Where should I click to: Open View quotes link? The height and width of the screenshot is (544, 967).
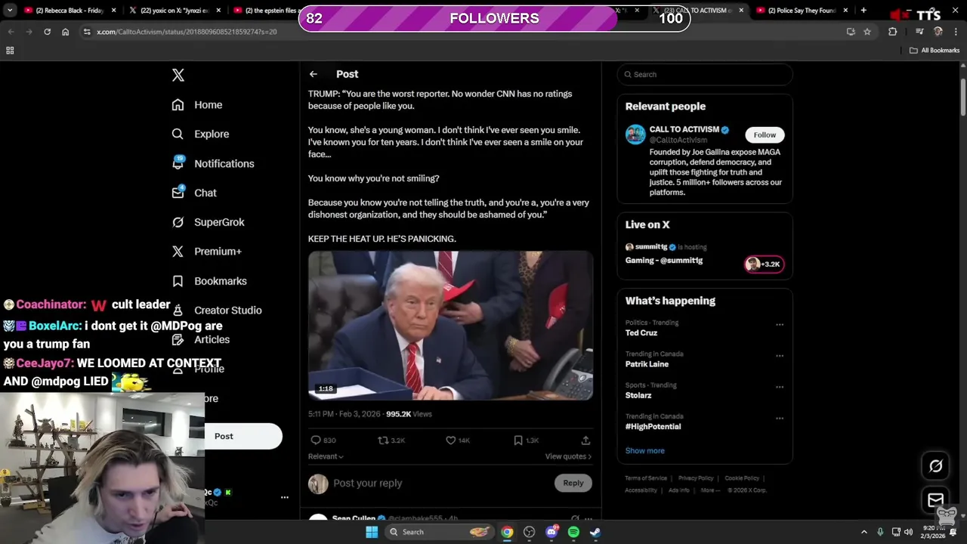click(x=568, y=456)
